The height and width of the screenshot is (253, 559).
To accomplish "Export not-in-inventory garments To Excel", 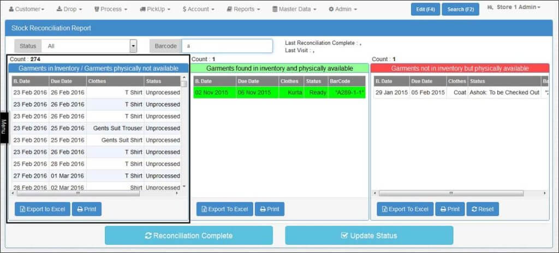I will click(405, 209).
